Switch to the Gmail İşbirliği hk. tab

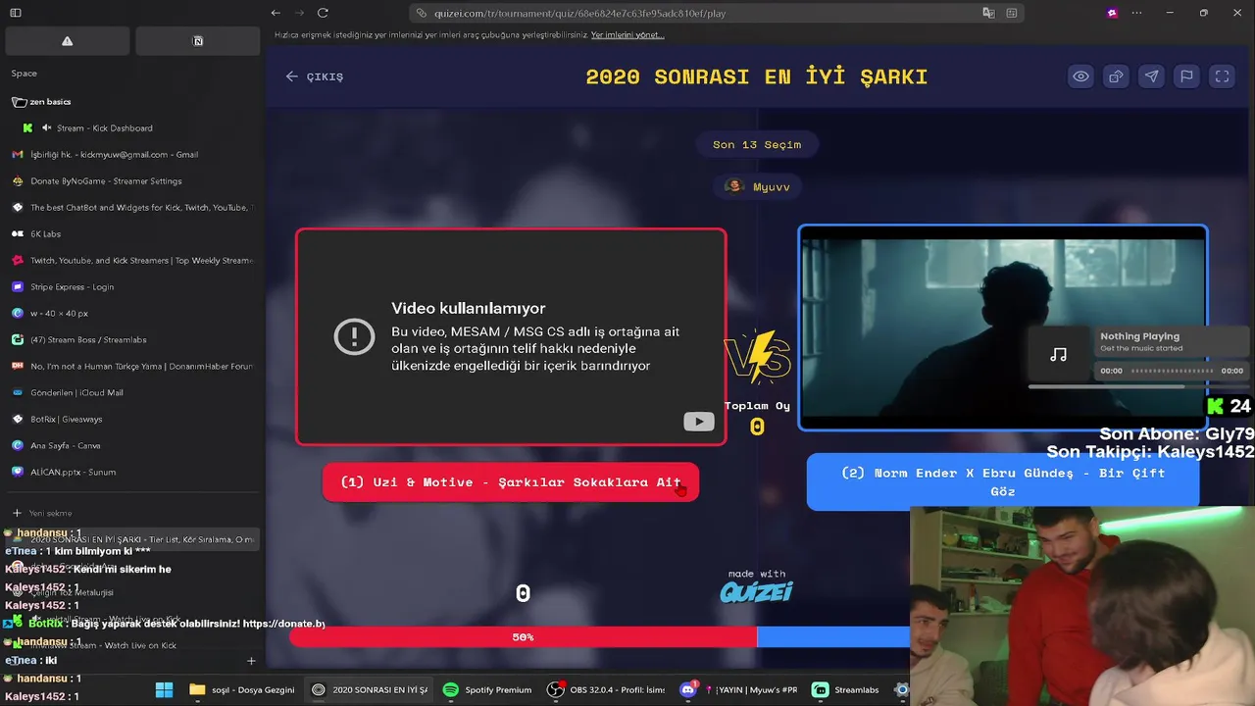coord(132,155)
